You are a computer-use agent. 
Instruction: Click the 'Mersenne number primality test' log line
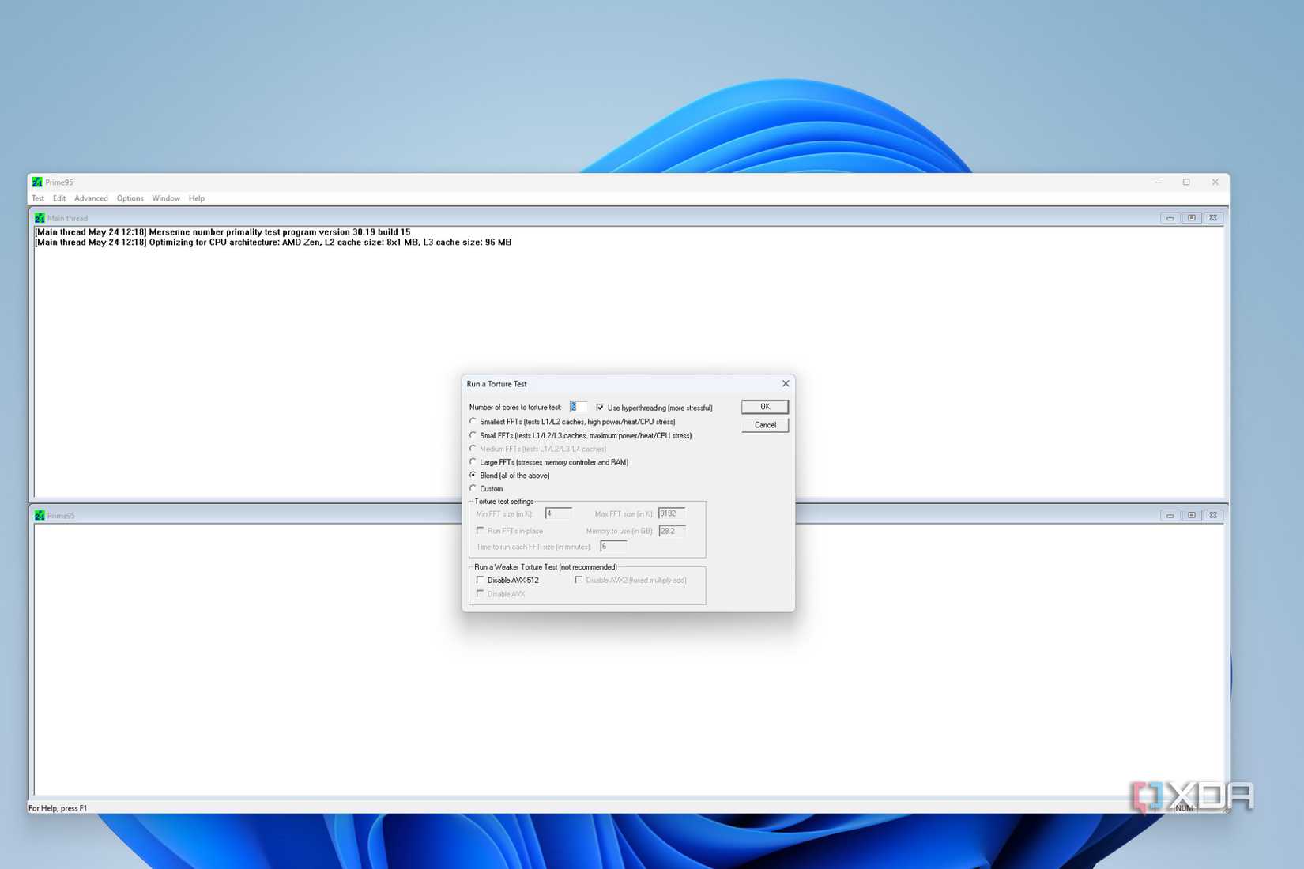point(223,232)
